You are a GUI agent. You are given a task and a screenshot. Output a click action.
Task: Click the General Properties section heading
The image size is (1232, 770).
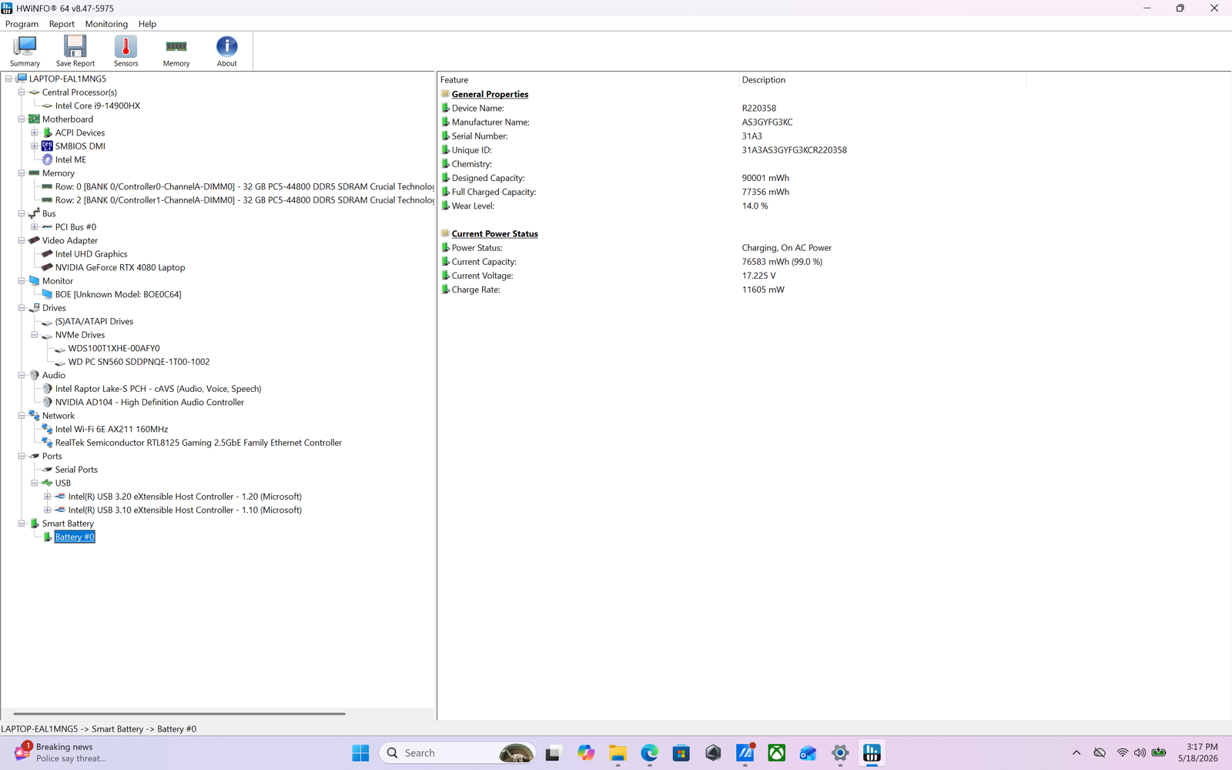tap(490, 94)
